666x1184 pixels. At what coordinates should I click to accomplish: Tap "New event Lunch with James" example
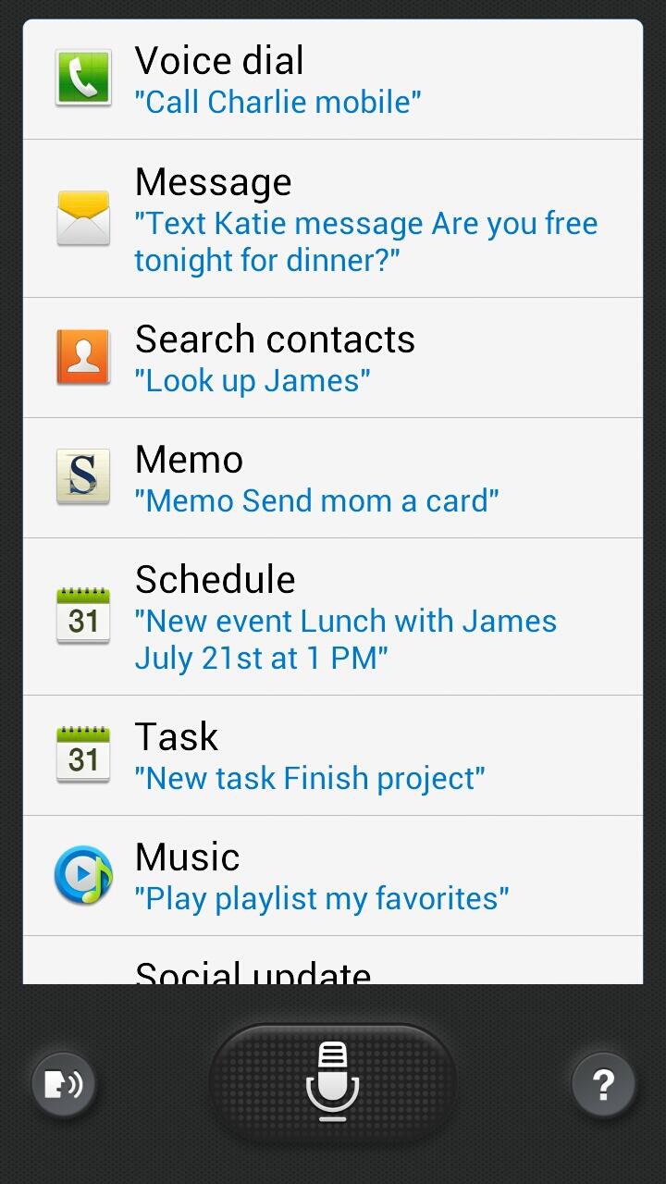click(345, 639)
